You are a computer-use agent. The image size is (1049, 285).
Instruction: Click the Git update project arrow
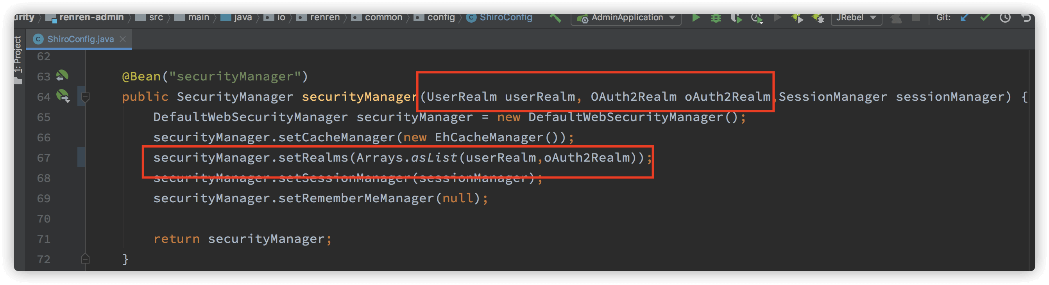[x=964, y=18]
